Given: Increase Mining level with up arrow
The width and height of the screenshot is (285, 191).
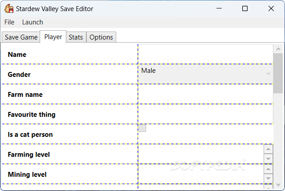Looking at the screenshot, I should (268, 169).
